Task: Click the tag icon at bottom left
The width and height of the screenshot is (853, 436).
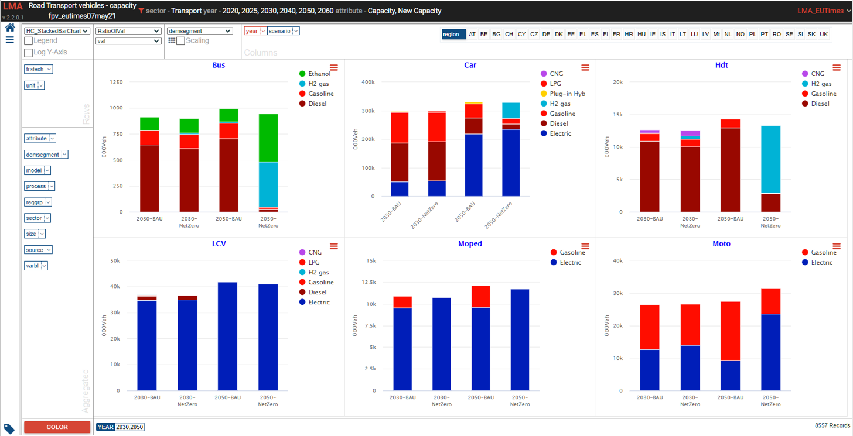Action: point(9,428)
